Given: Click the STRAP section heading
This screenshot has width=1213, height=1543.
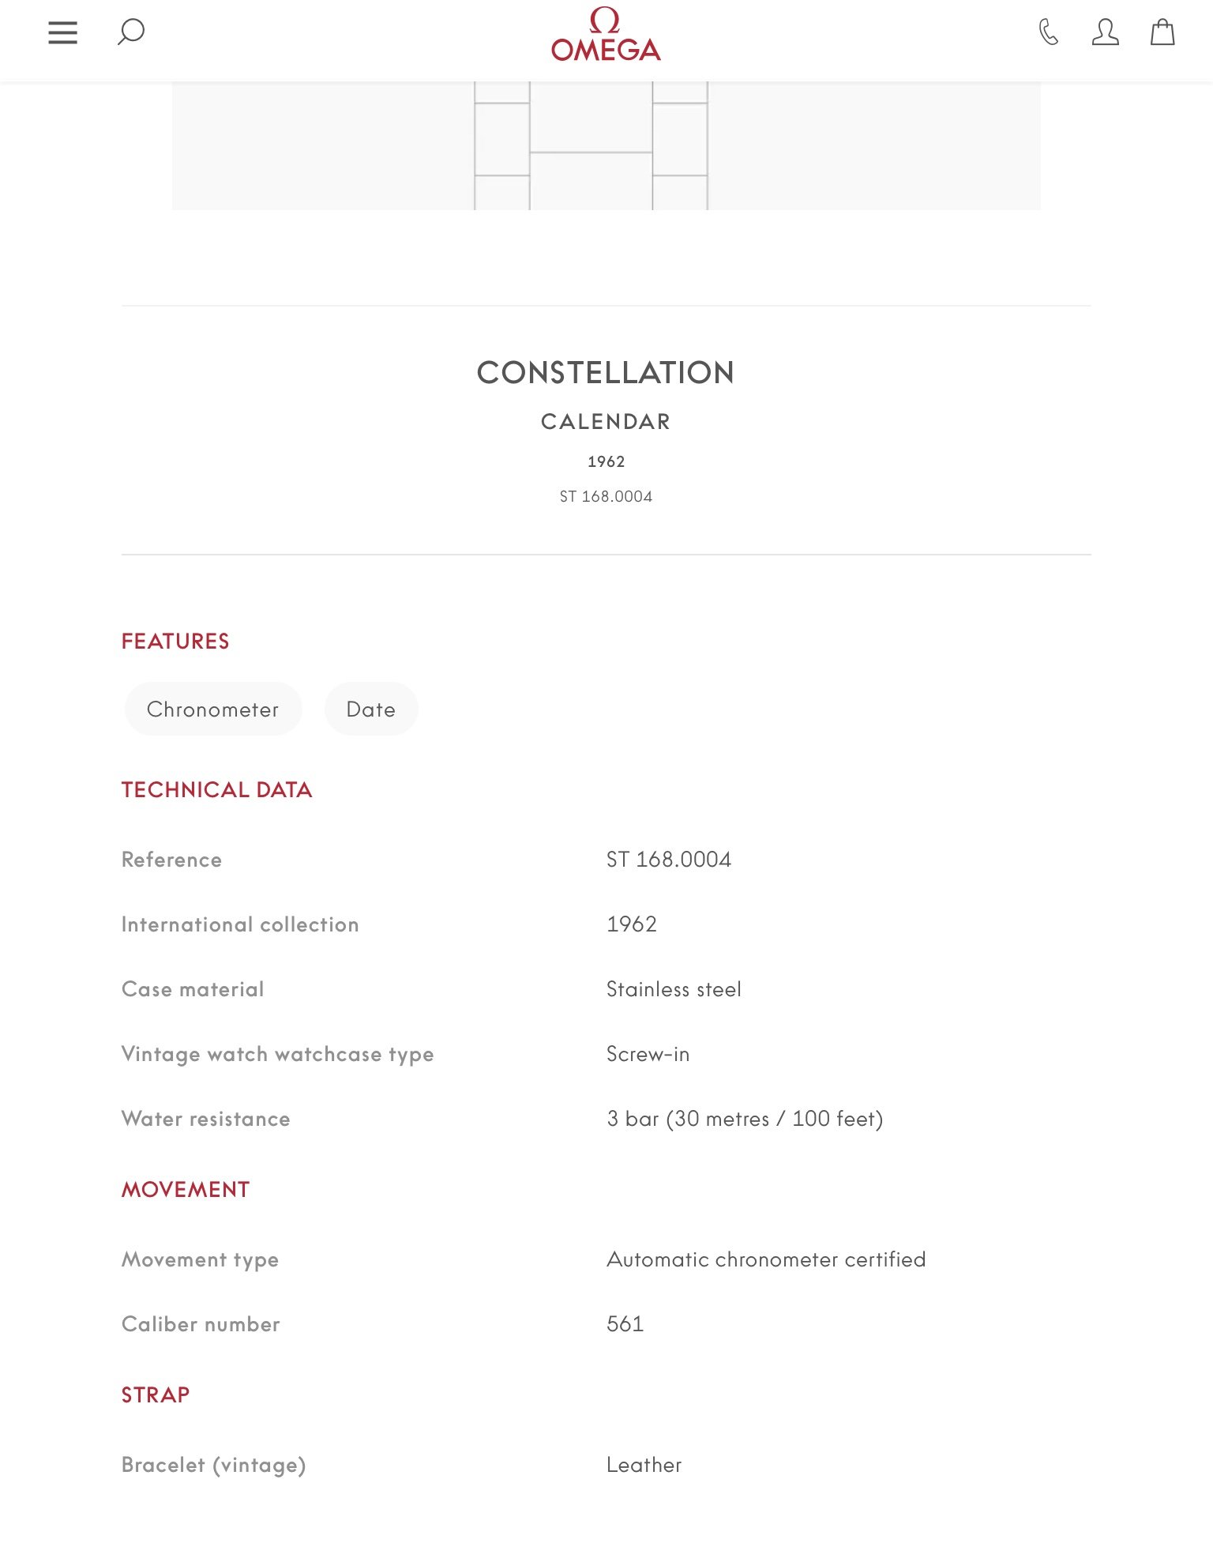Looking at the screenshot, I should [156, 1394].
